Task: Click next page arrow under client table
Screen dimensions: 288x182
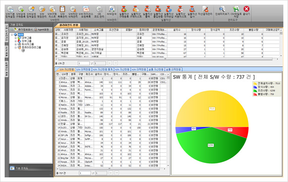Action: 116,63
